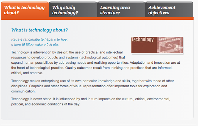Viewport: 198px width, 126px height.
Task: Switch to the "Why study technology?" tab
Action: 73,10
